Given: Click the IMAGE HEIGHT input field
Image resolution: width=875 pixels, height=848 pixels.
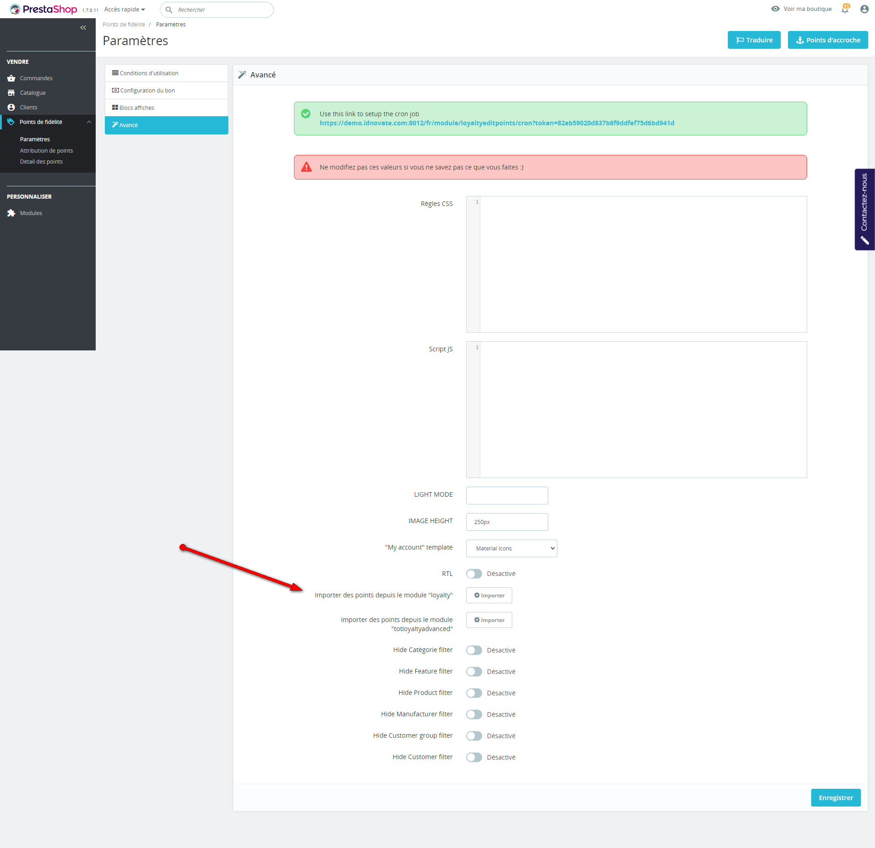Looking at the screenshot, I should [507, 522].
